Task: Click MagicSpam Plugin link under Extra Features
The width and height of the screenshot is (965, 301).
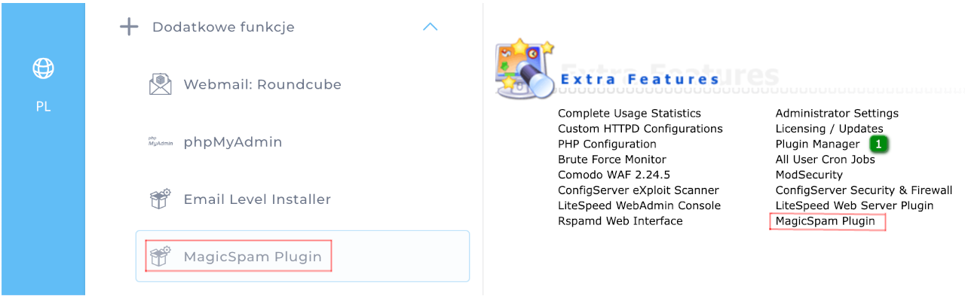Action: click(826, 221)
